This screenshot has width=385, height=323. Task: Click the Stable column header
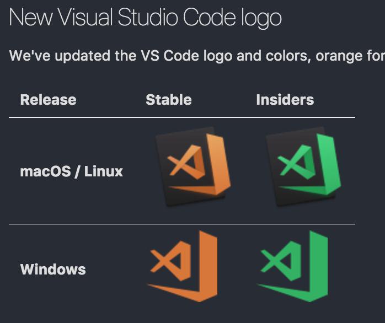(169, 100)
